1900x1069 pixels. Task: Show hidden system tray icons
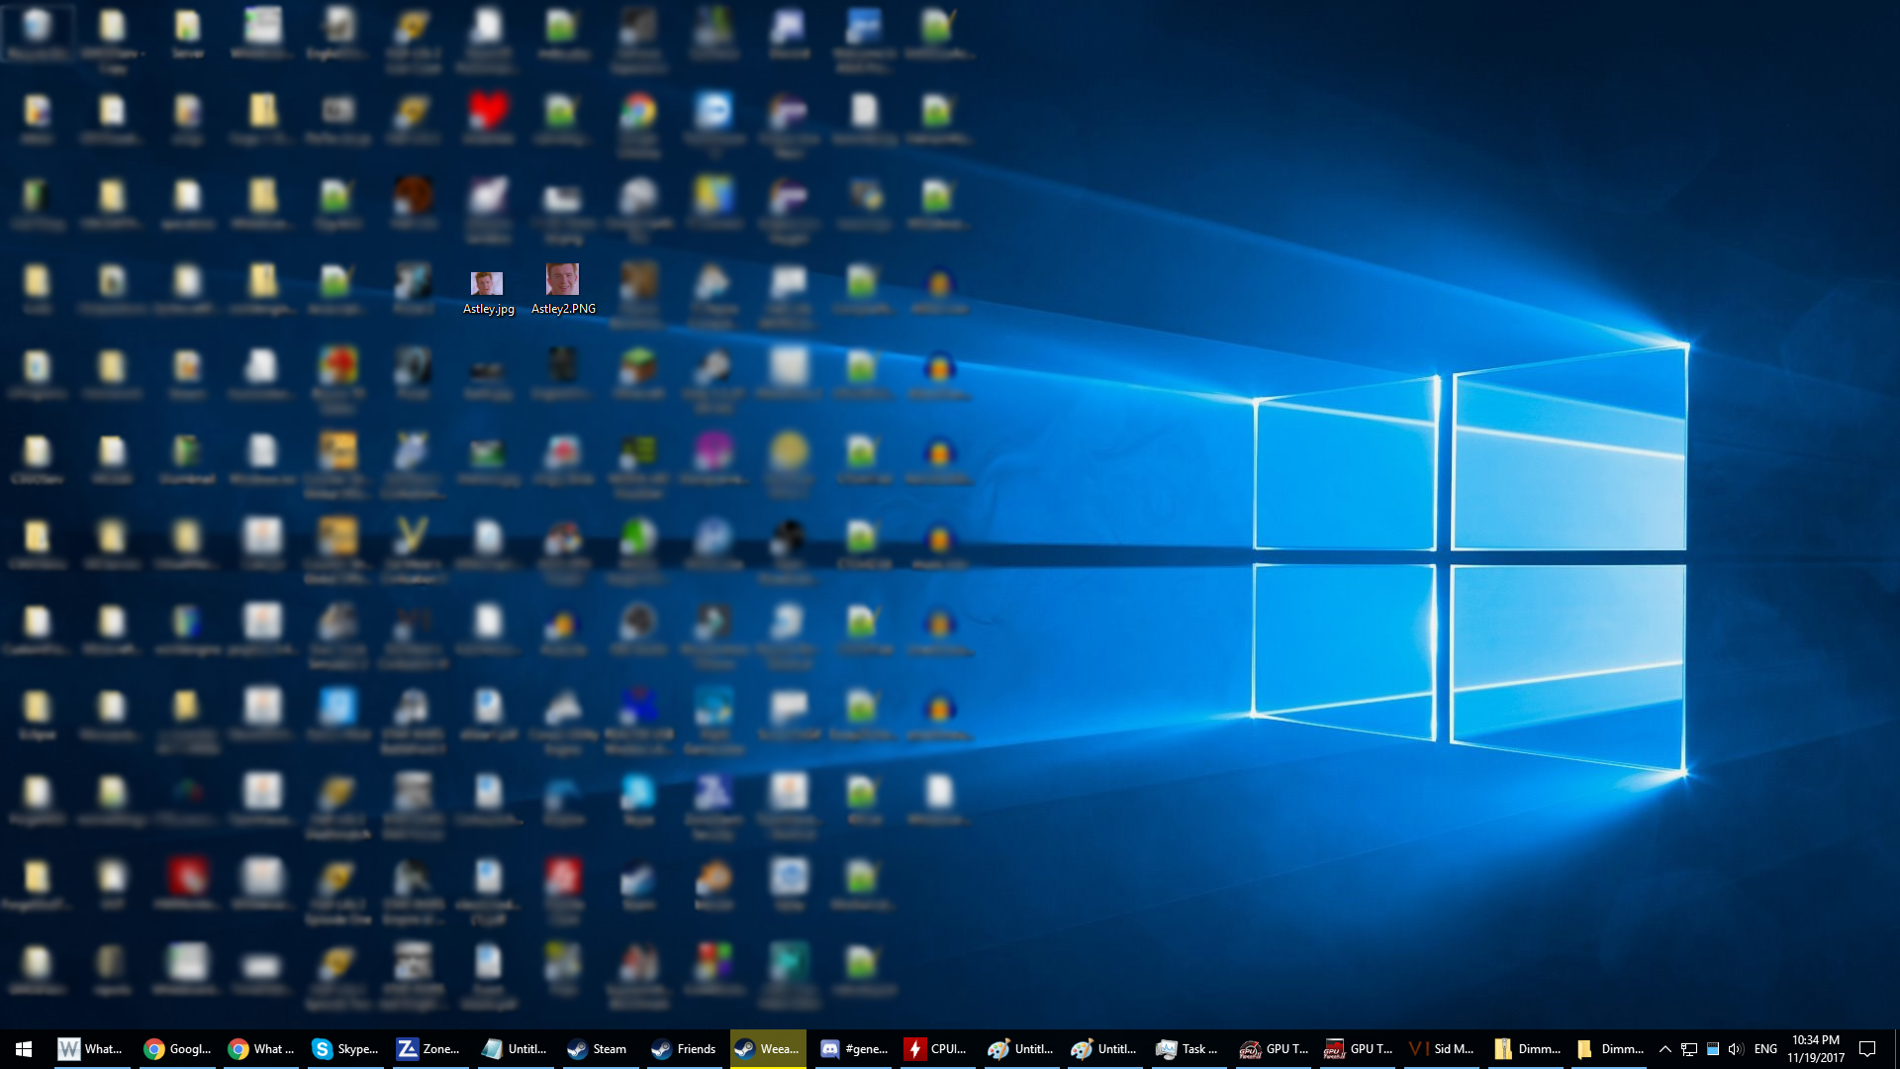[1665, 1049]
